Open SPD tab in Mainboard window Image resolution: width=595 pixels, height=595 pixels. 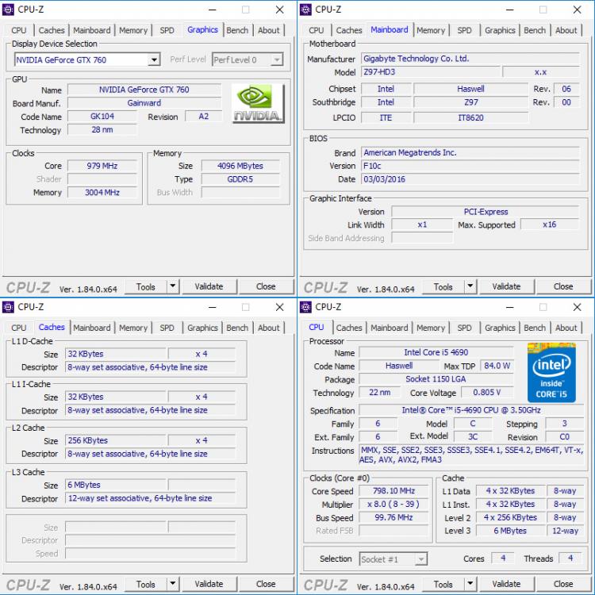click(x=464, y=30)
